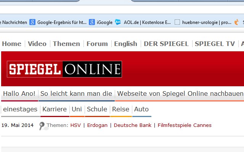The height and width of the screenshot is (152, 244).
Task: Open the Google-Ergebnis bookmark icon
Action: tap(32, 22)
